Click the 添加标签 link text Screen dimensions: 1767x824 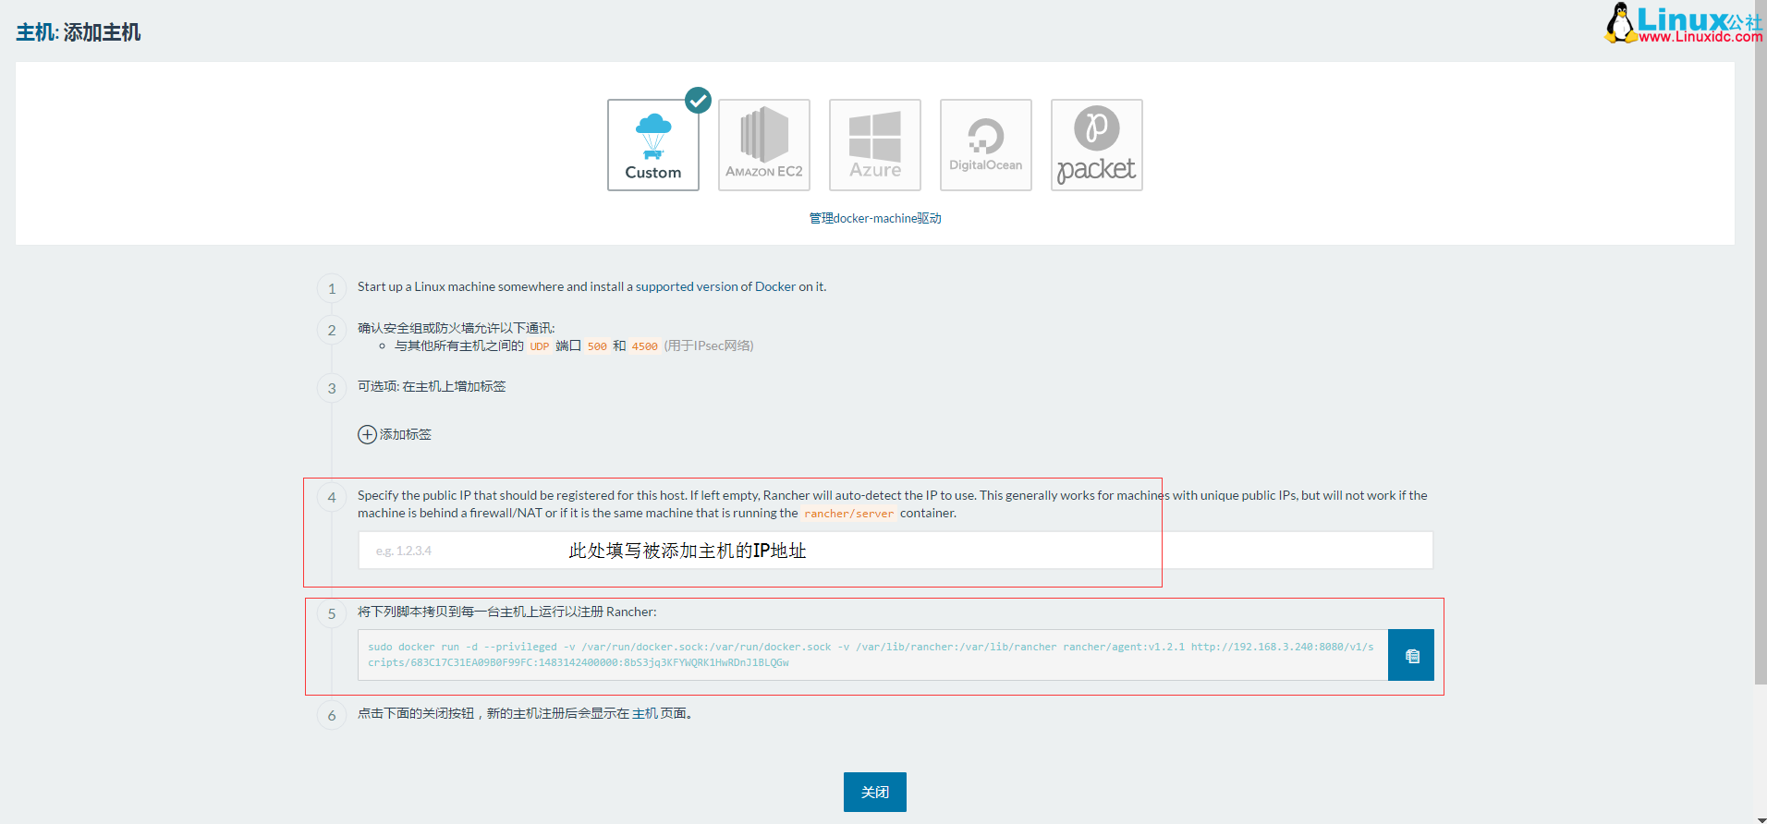coord(406,434)
